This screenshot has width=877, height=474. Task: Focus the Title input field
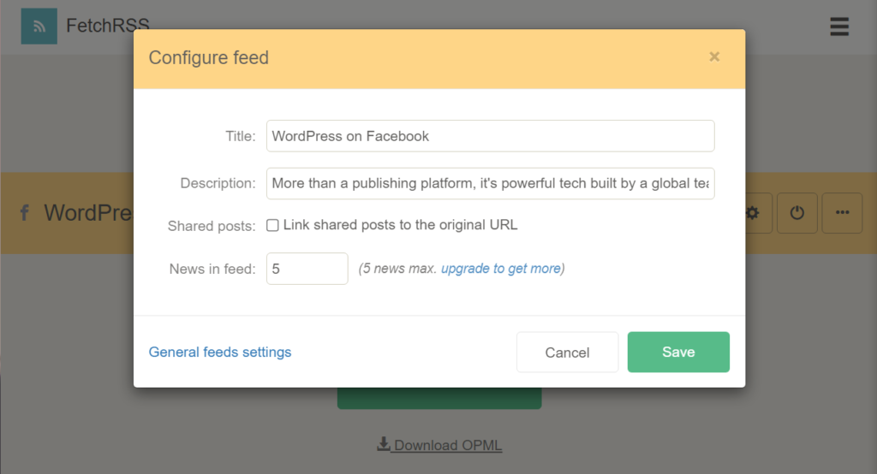pyautogui.click(x=491, y=136)
